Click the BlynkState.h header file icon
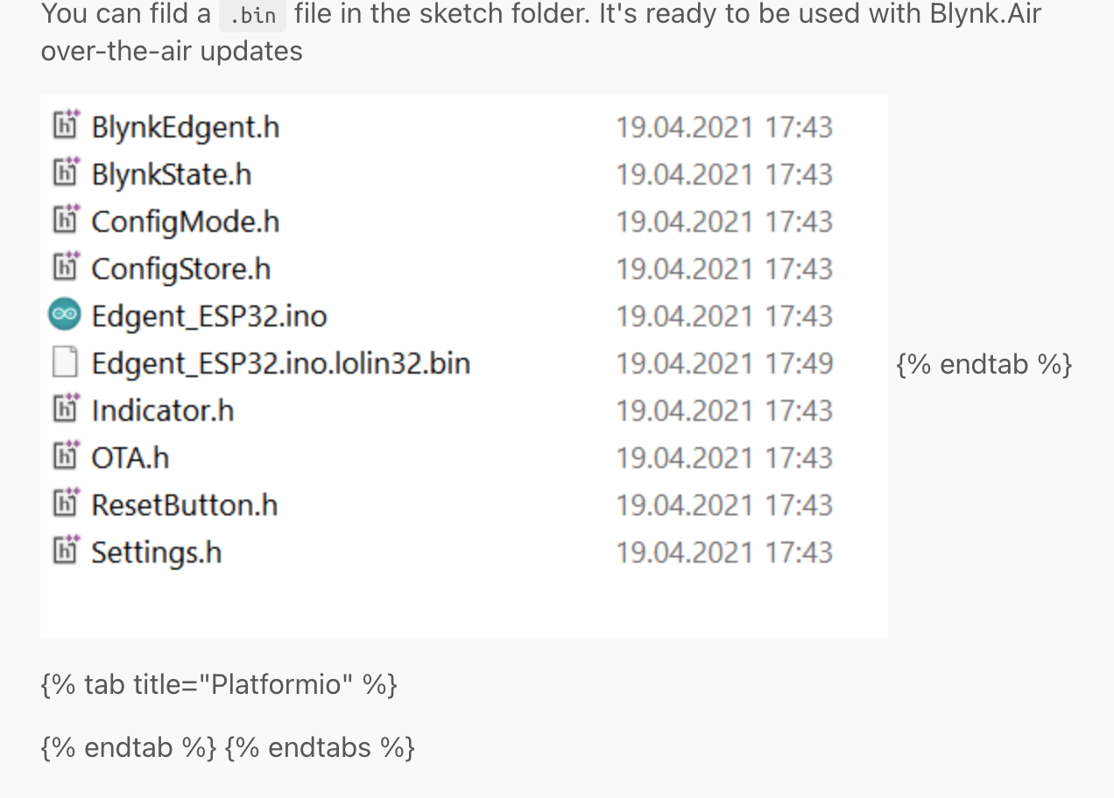 (x=66, y=173)
